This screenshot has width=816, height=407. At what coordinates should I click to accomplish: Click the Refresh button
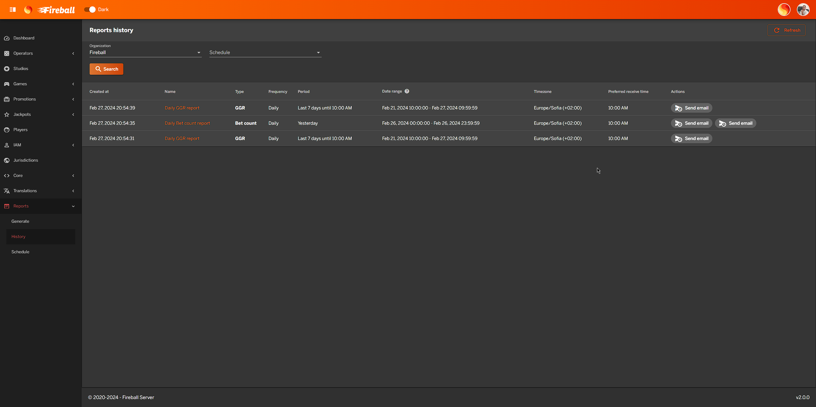tap(786, 30)
